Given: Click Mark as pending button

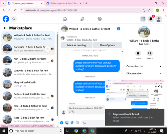Looking at the screenshot, I should point(76,45).
